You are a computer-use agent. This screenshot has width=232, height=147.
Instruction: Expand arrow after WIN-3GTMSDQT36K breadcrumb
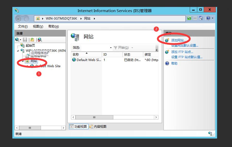pyautogui.click(x=81, y=19)
